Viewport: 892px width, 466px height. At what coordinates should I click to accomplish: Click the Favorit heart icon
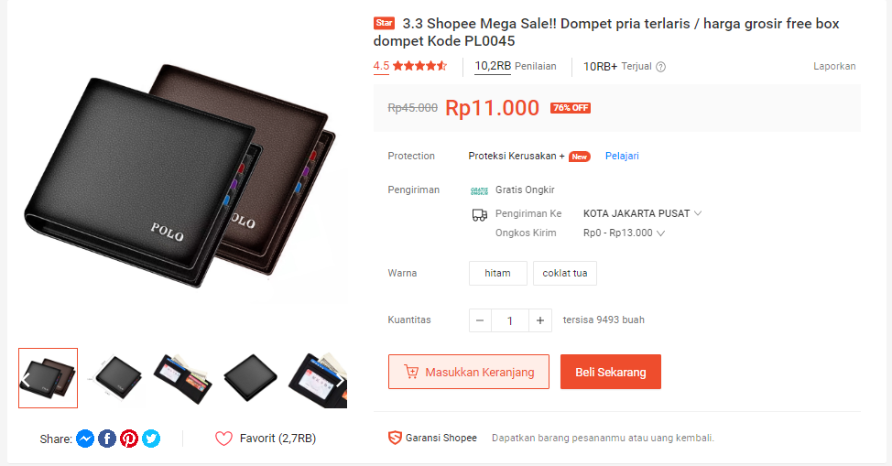point(223,439)
